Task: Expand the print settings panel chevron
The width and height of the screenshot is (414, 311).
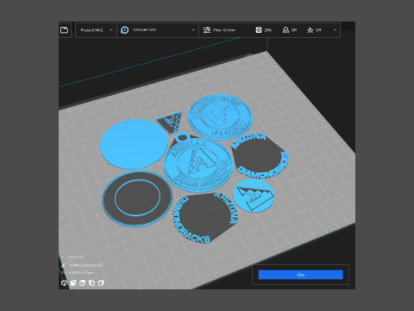Action: tap(335, 30)
